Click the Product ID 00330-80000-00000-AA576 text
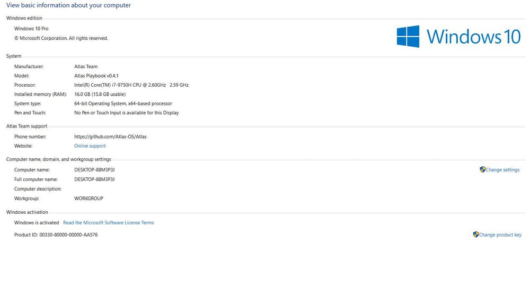Image resolution: width=530 pixels, height=289 pixels. (56, 234)
